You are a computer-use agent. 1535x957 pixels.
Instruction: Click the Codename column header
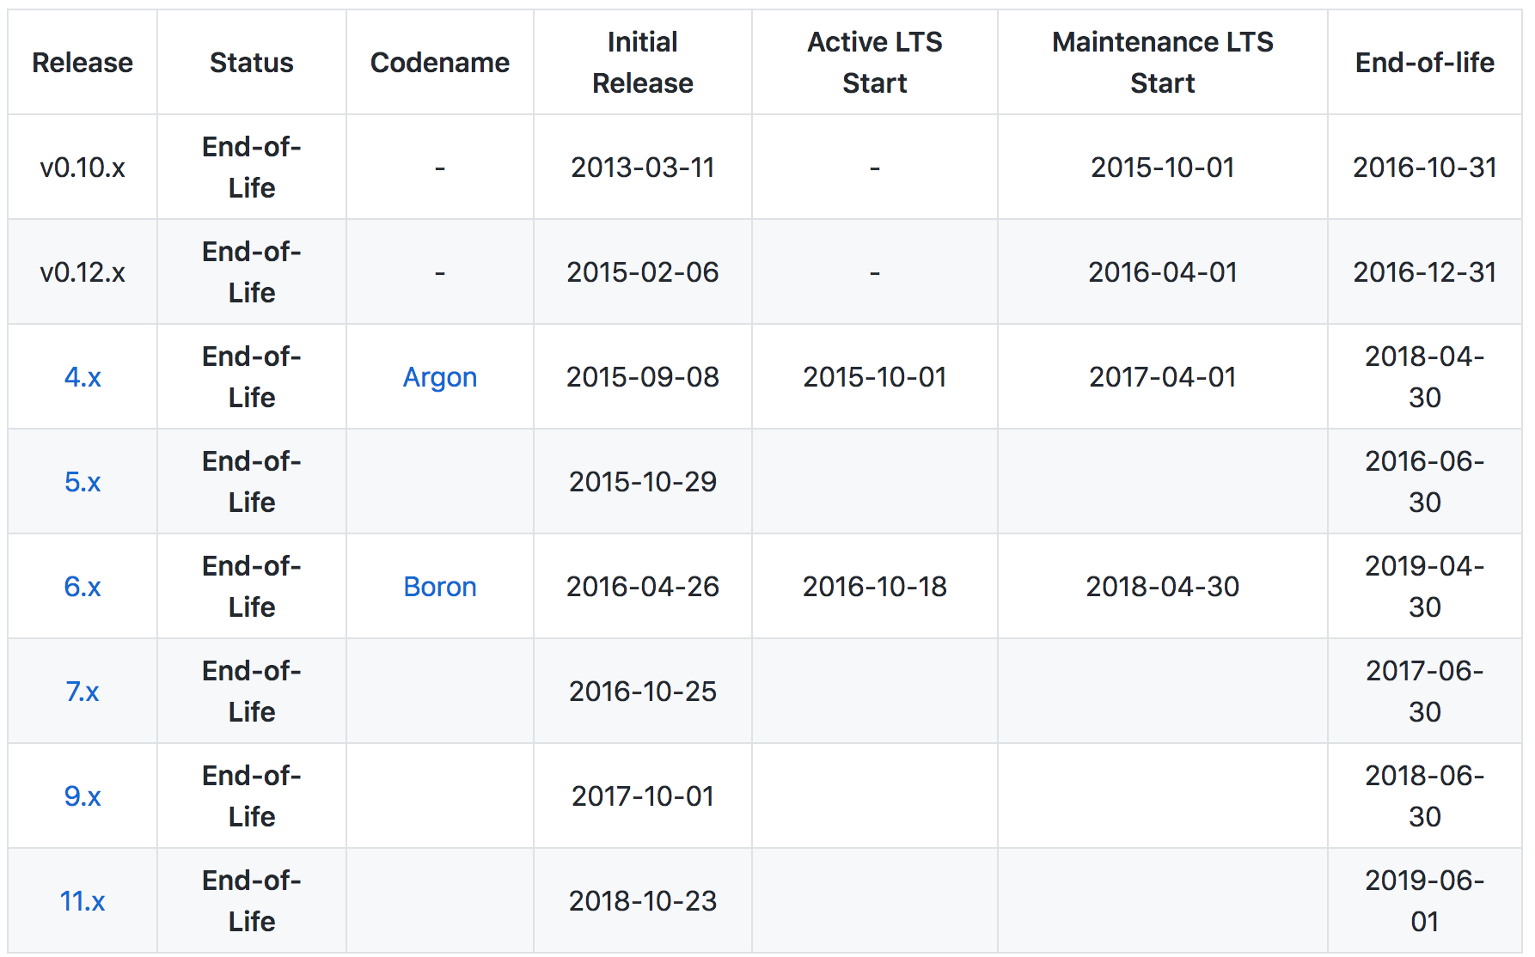[x=440, y=62]
